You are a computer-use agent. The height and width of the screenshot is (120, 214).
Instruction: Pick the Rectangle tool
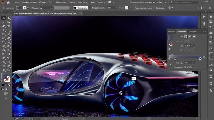(4, 34)
